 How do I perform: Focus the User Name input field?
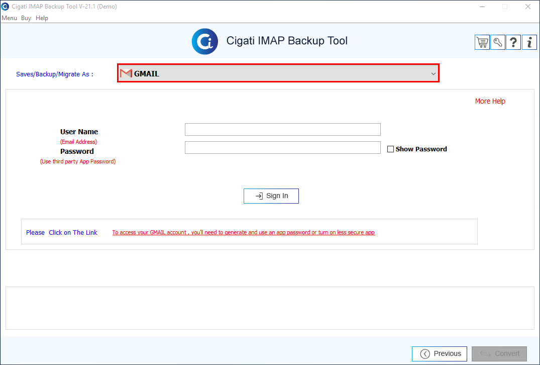(283, 130)
